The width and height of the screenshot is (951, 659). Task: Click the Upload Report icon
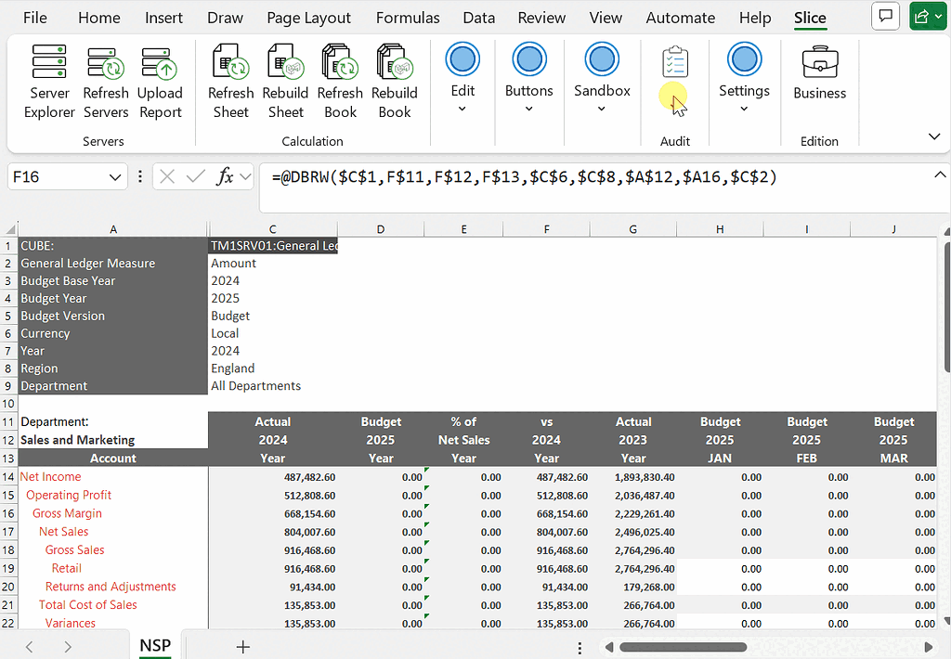(160, 82)
